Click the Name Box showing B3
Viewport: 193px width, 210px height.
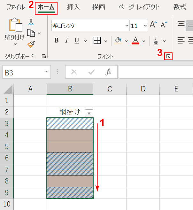27,72
